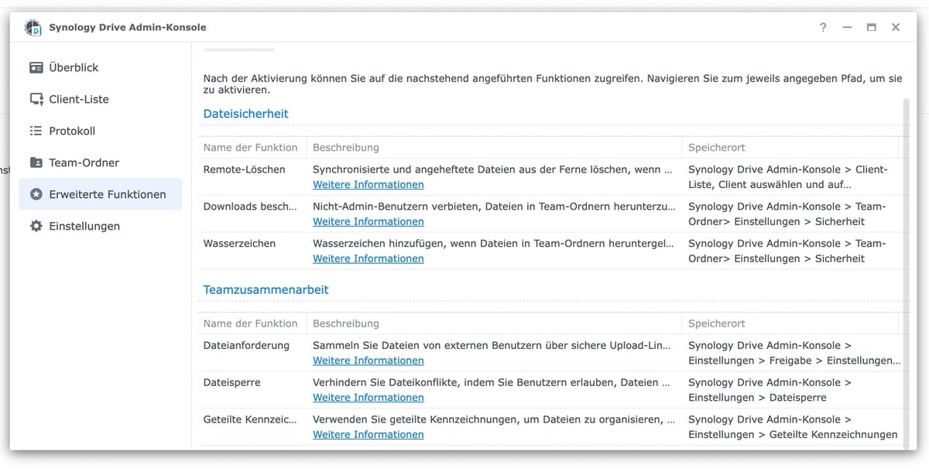This screenshot has height=472, width=929.
Task: Click the Dateisicherheit section heading
Action: pos(245,114)
